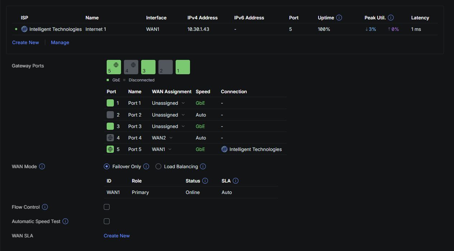Image resolution: width=454 pixels, height=251 pixels.
Task: Select gateway port 4 tile
Action: click(131, 67)
